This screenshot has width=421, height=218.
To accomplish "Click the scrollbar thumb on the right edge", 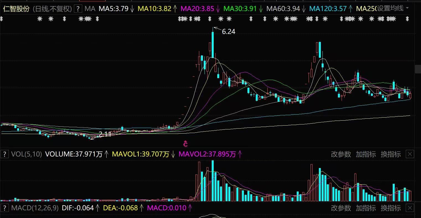I will pyautogui.click(x=418, y=69).
